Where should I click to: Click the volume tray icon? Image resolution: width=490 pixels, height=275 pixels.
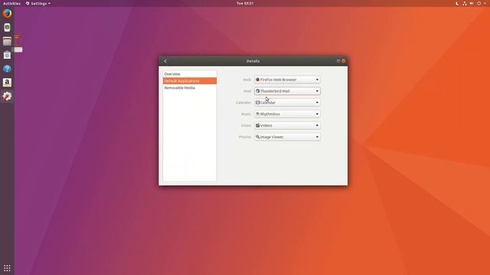472,3
